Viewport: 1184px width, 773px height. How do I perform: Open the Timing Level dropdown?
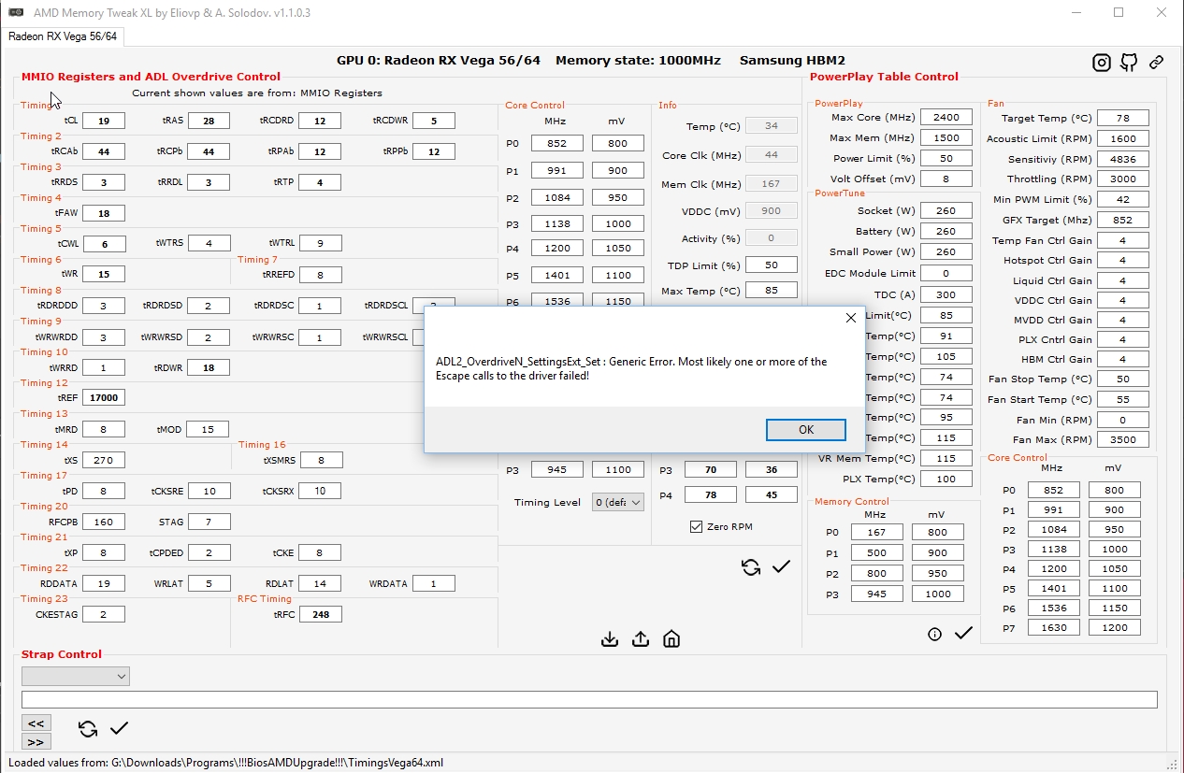click(x=618, y=502)
